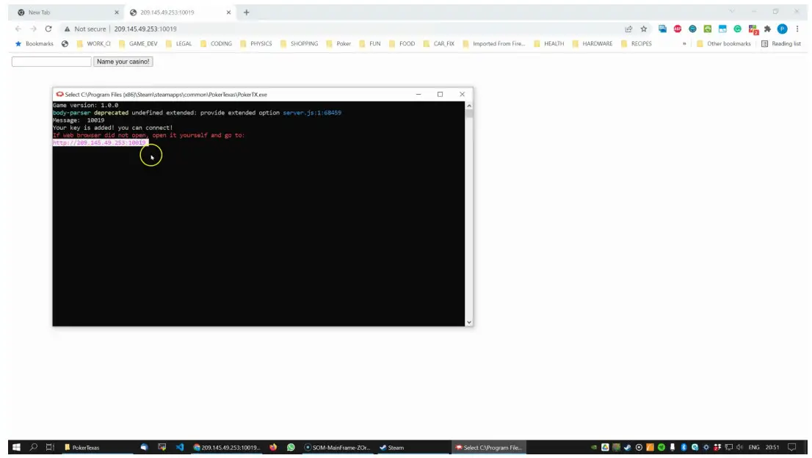Open the GAME_DEV bookmarks folder

tap(138, 43)
